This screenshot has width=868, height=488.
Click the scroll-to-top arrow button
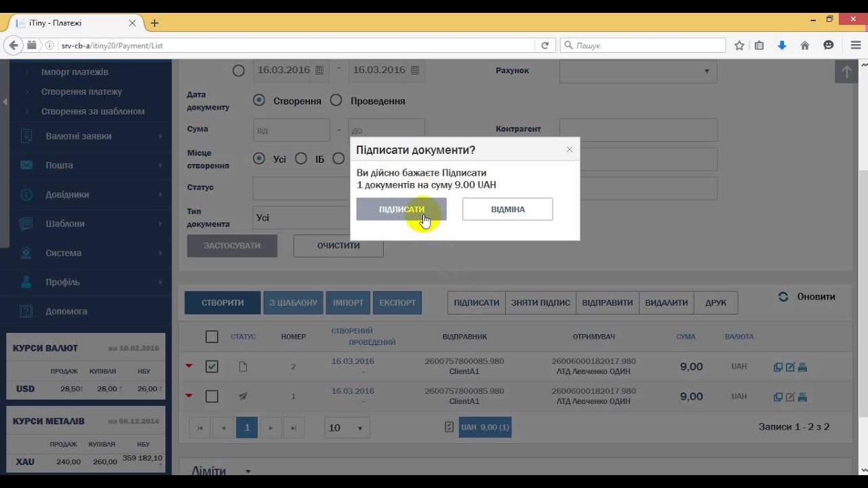[846, 71]
